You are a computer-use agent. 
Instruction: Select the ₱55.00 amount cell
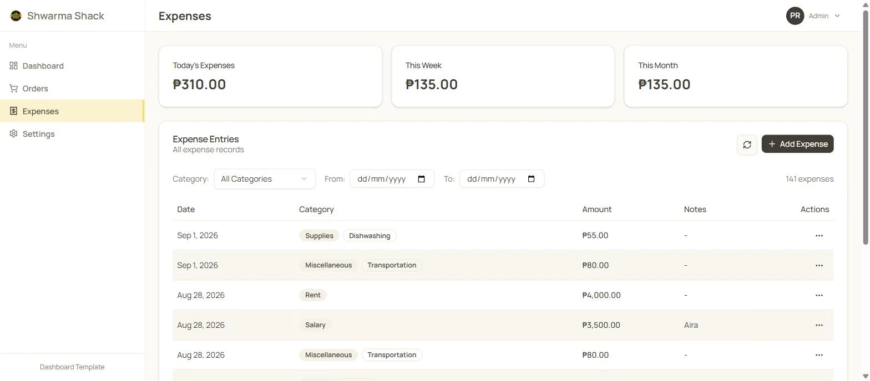coord(595,235)
